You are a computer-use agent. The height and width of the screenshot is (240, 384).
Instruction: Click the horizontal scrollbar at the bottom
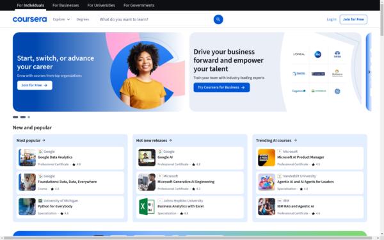click(x=188, y=238)
